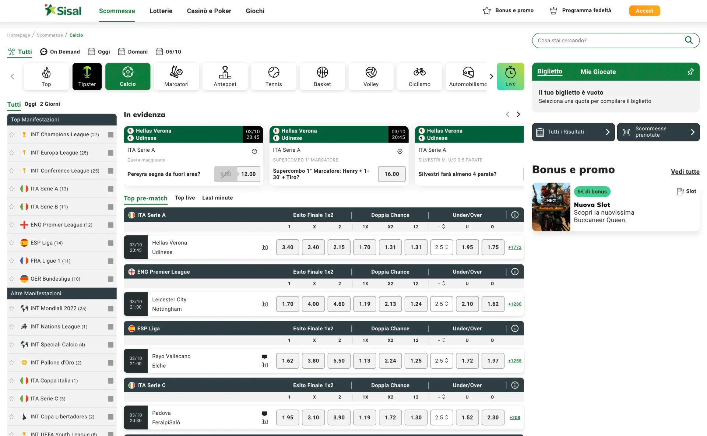The image size is (707, 436).
Task: Show next In evidenza cards
Action: 518,114
